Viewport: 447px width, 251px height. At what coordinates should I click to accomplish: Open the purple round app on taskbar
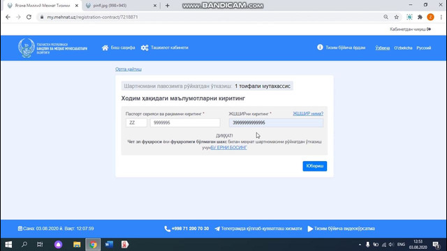(58, 245)
